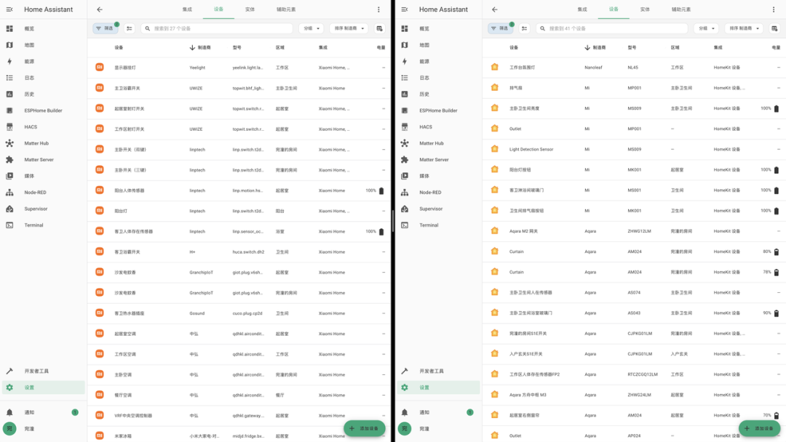Open 开发者工具 developer tools in right window
The width and height of the screenshot is (786, 442).
pos(438,371)
